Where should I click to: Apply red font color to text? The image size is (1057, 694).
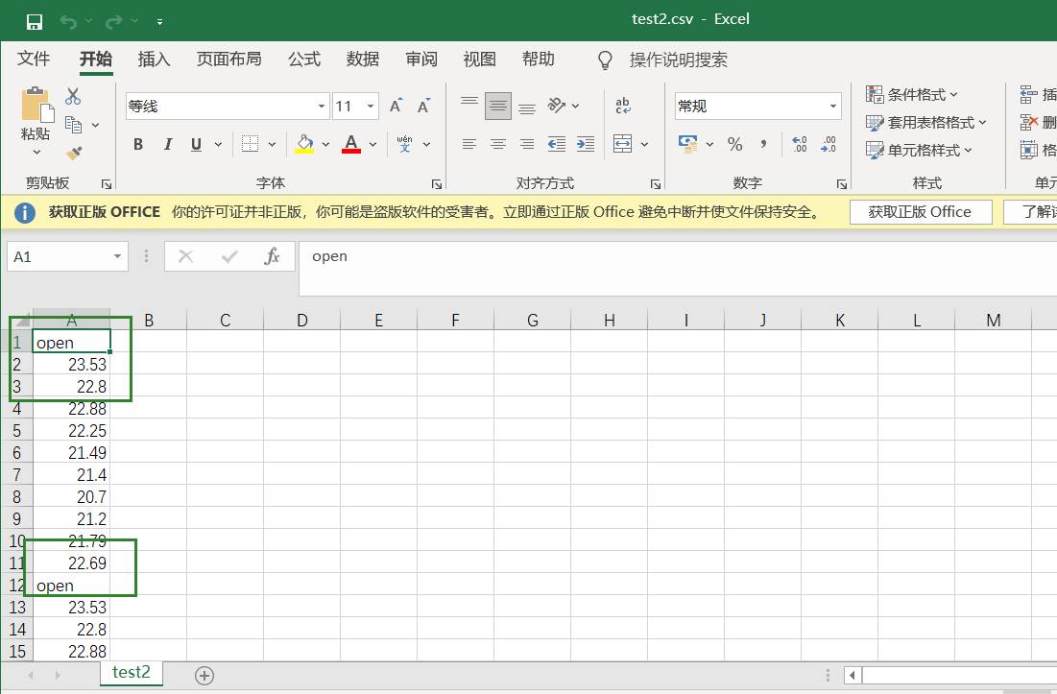pyautogui.click(x=351, y=144)
